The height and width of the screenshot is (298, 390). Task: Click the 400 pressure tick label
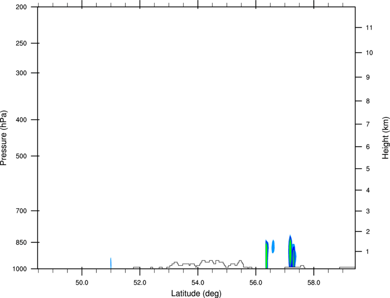coord(21,120)
